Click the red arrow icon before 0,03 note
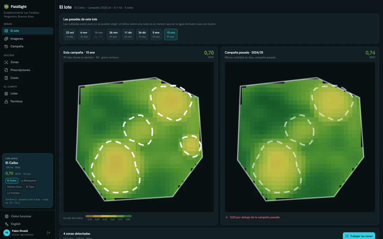 coord(226,217)
